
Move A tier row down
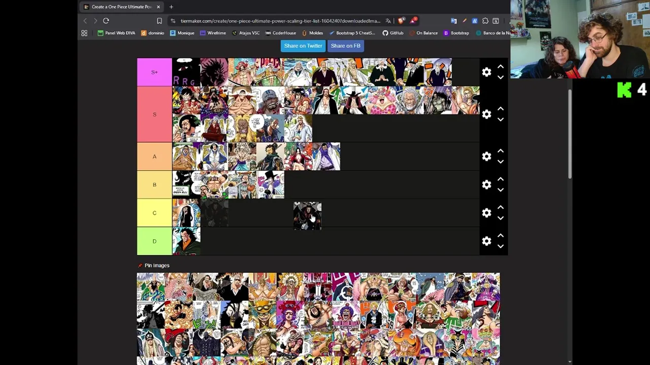(x=500, y=162)
